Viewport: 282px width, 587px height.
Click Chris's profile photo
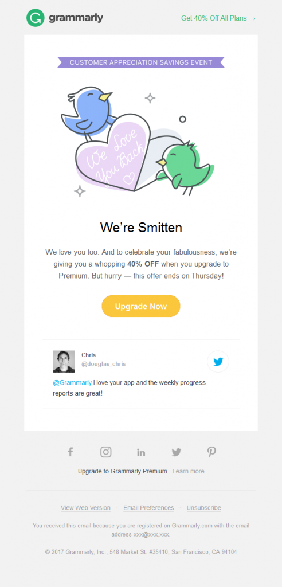click(x=64, y=361)
